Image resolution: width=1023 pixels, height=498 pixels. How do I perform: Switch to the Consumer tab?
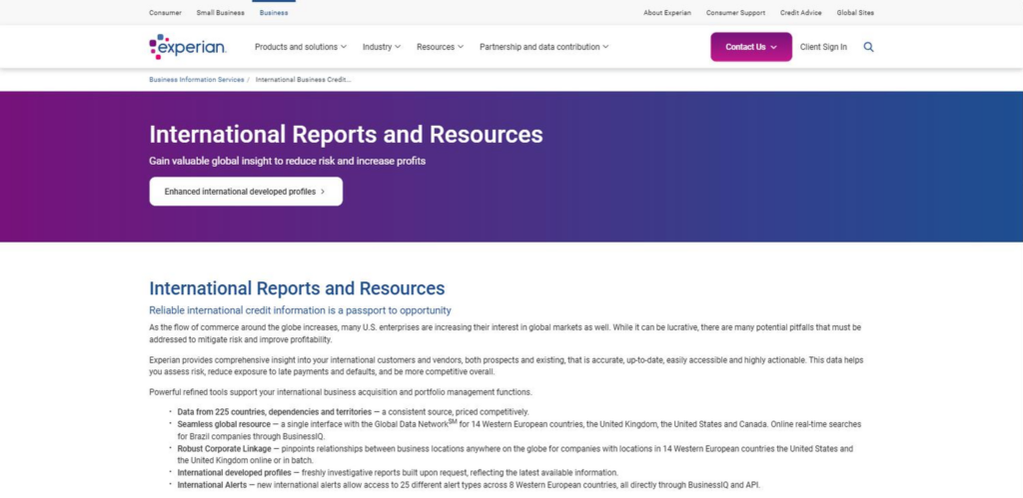165,12
